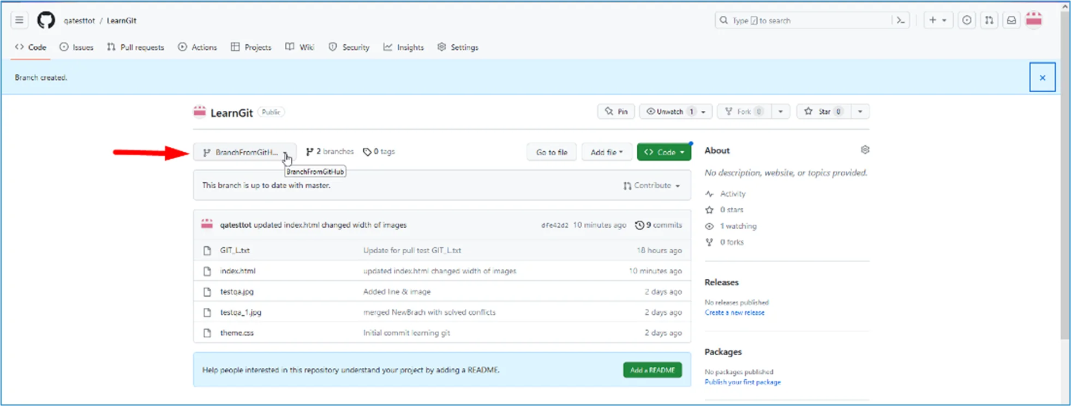Expand the Contribute dropdown
The image size is (1071, 406).
point(652,186)
